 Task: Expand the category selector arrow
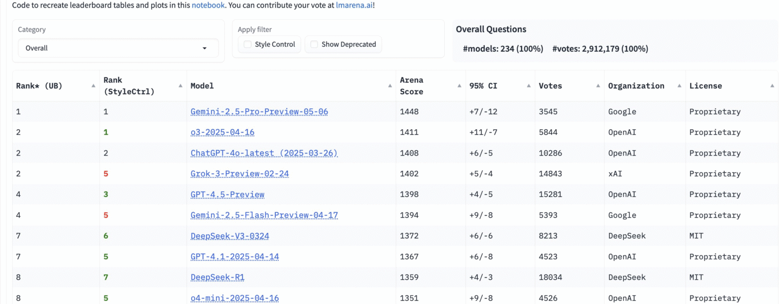click(x=205, y=48)
